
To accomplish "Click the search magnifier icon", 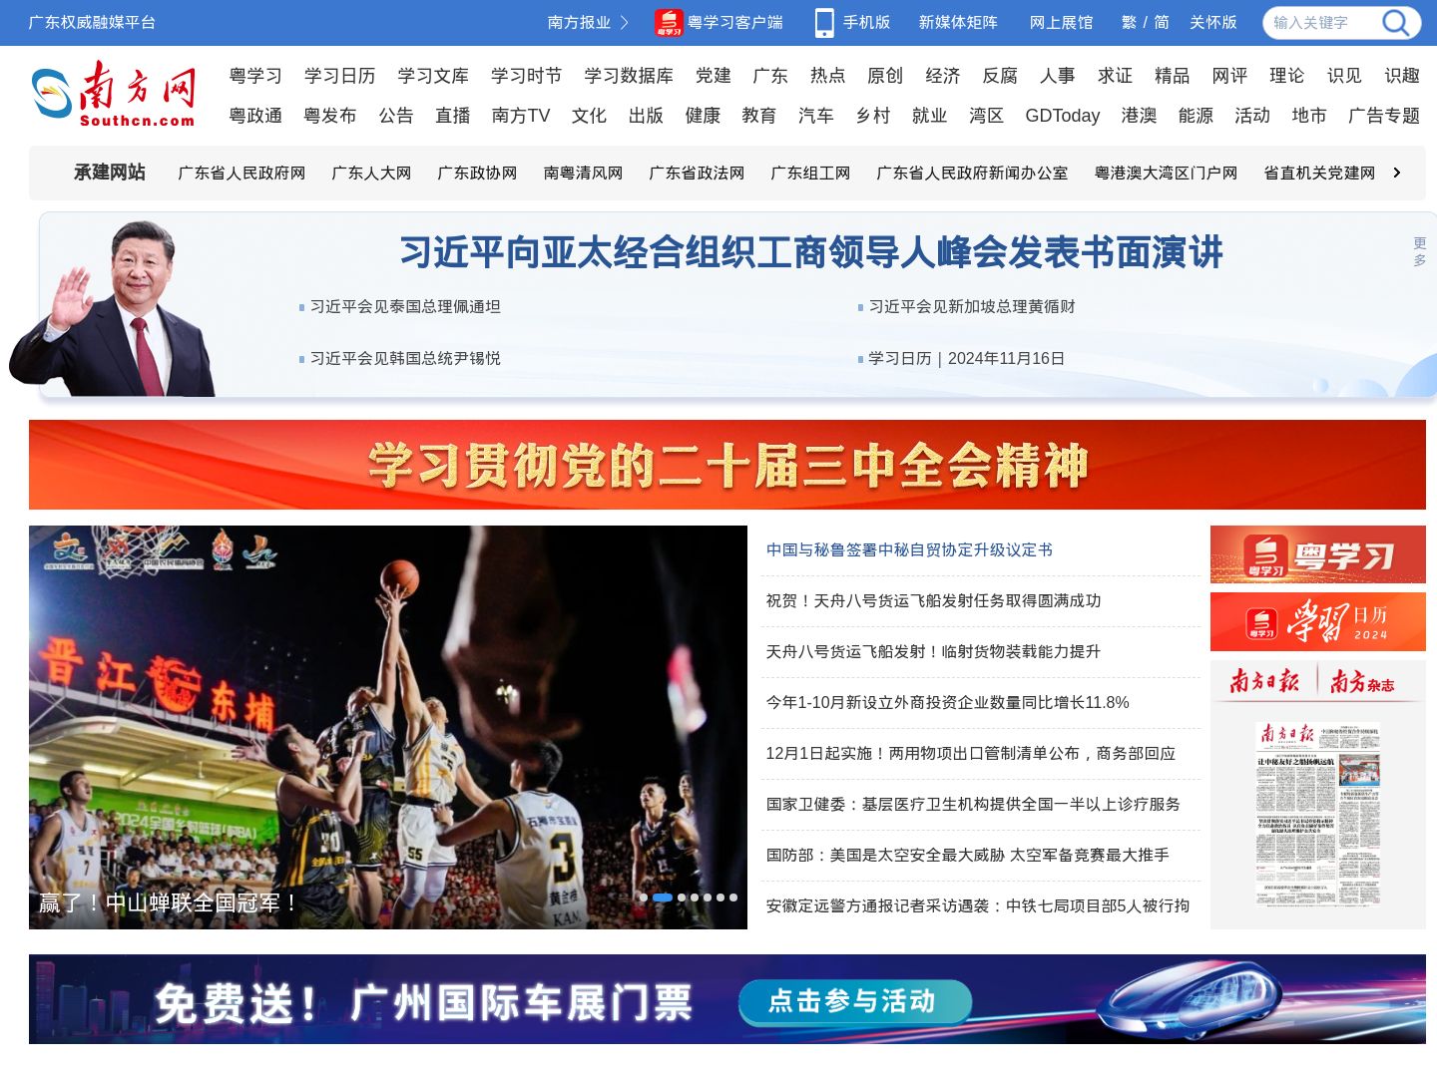I will 1395,22.
